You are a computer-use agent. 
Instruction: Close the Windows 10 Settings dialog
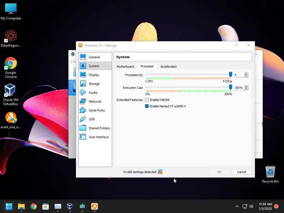[248, 45]
